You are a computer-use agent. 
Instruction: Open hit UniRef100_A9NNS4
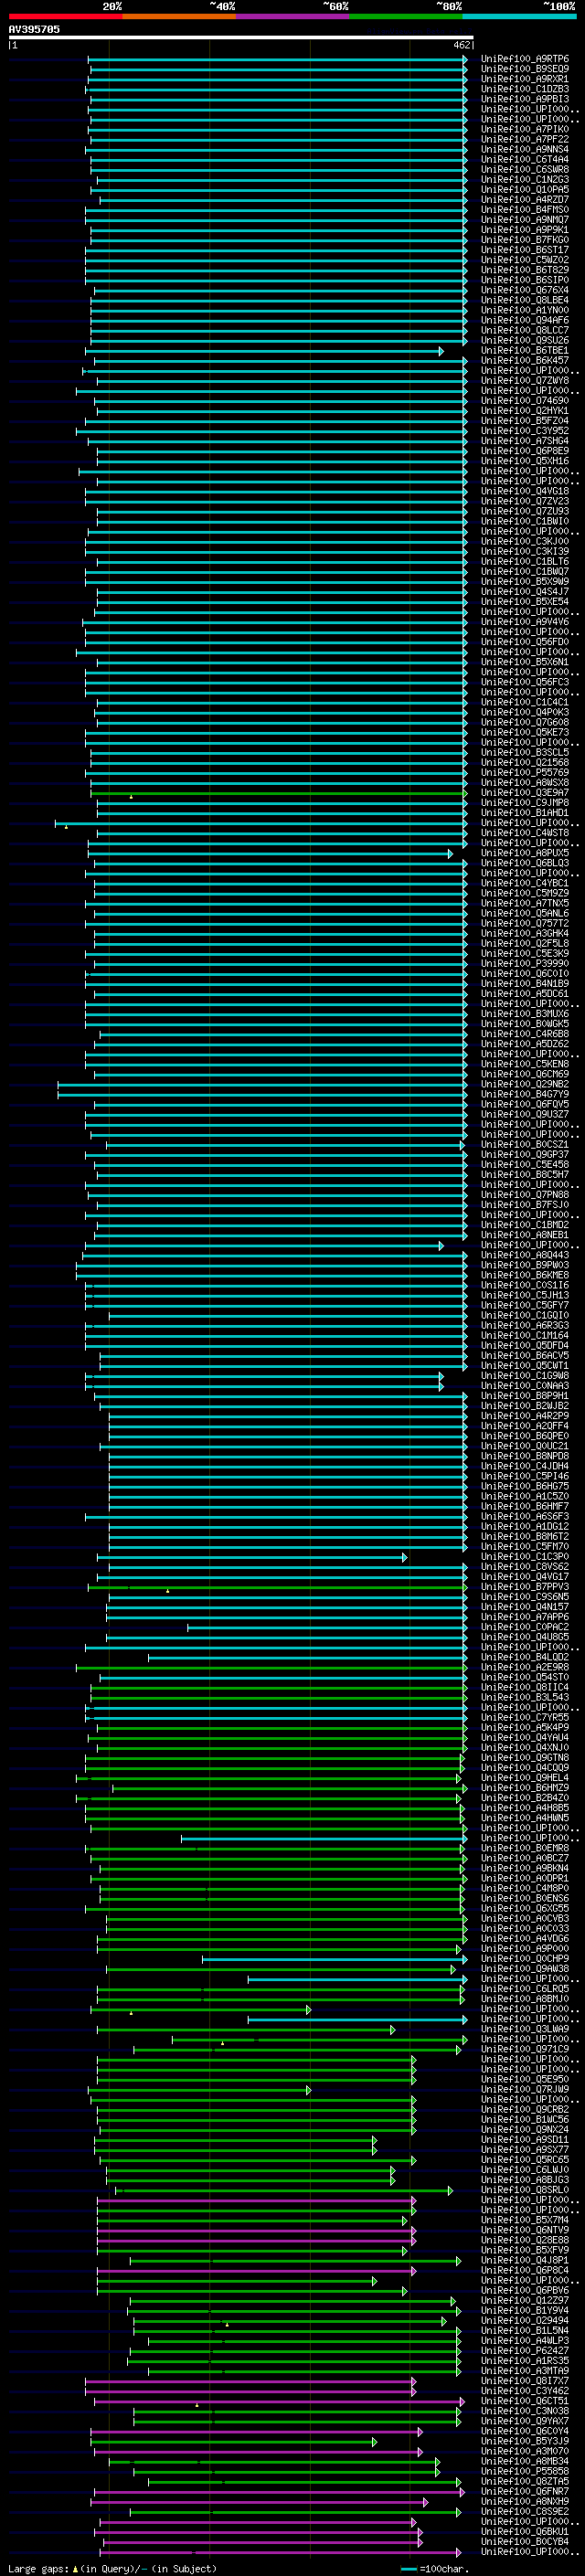point(525,149)
